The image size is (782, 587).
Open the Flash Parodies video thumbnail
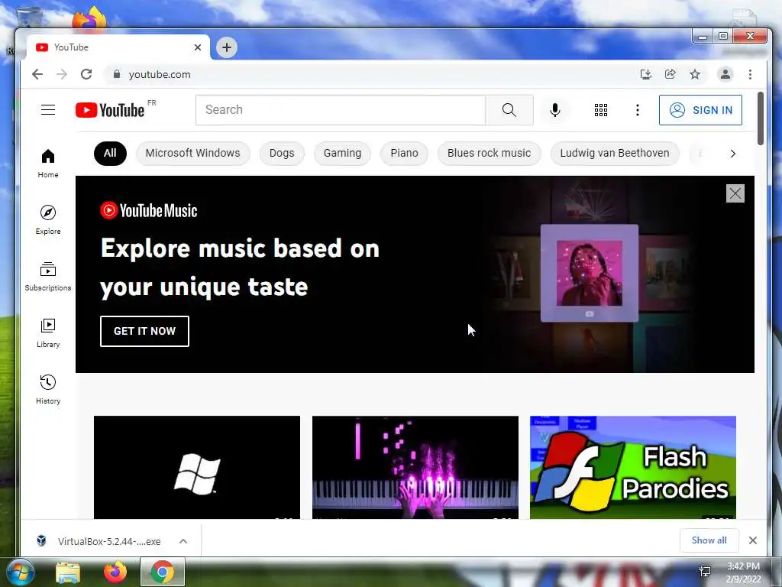coord(633,468)
